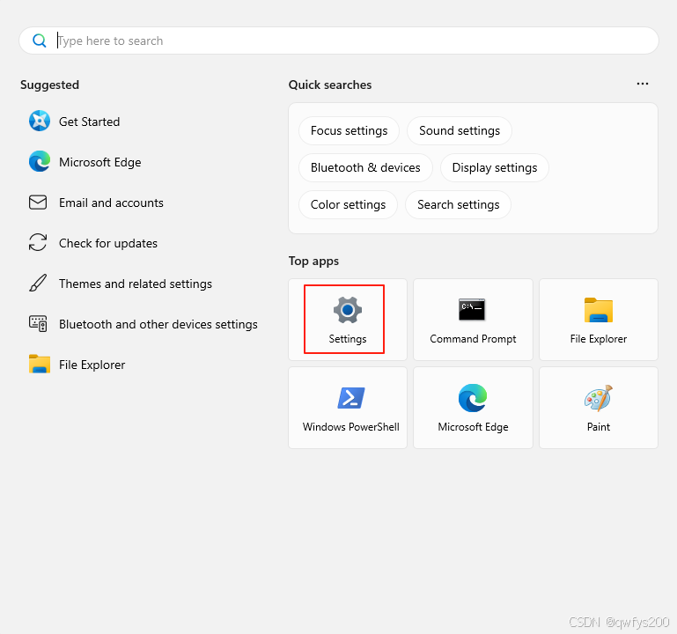Click the Themes and related settings brush icon
This screenshot has width=677, height=634.
38,283
